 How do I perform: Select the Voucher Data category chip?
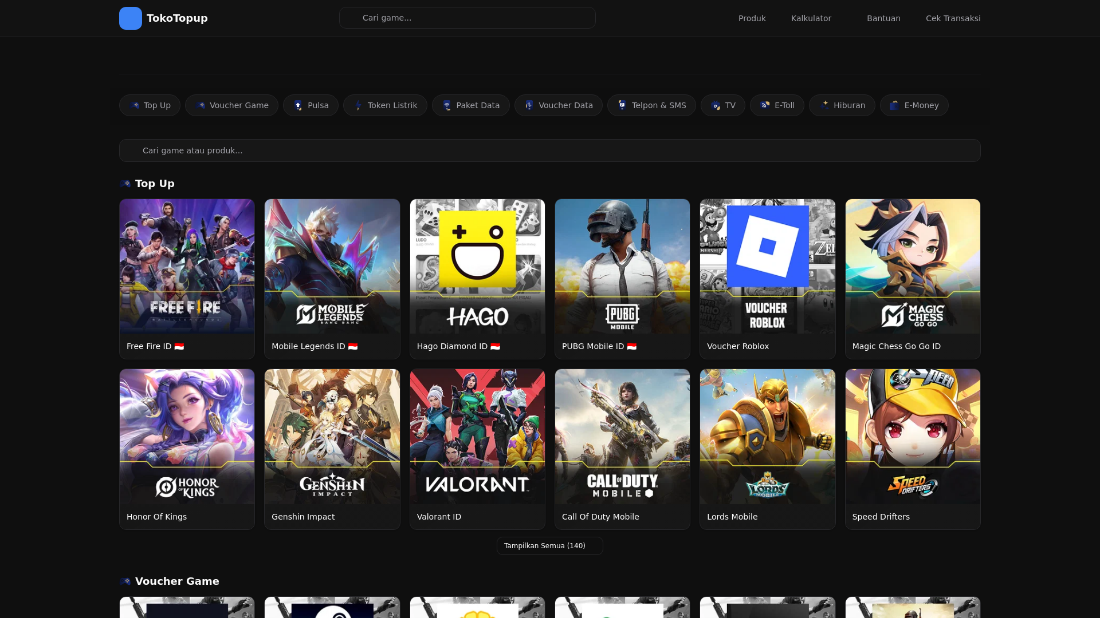tap(558, 105)
